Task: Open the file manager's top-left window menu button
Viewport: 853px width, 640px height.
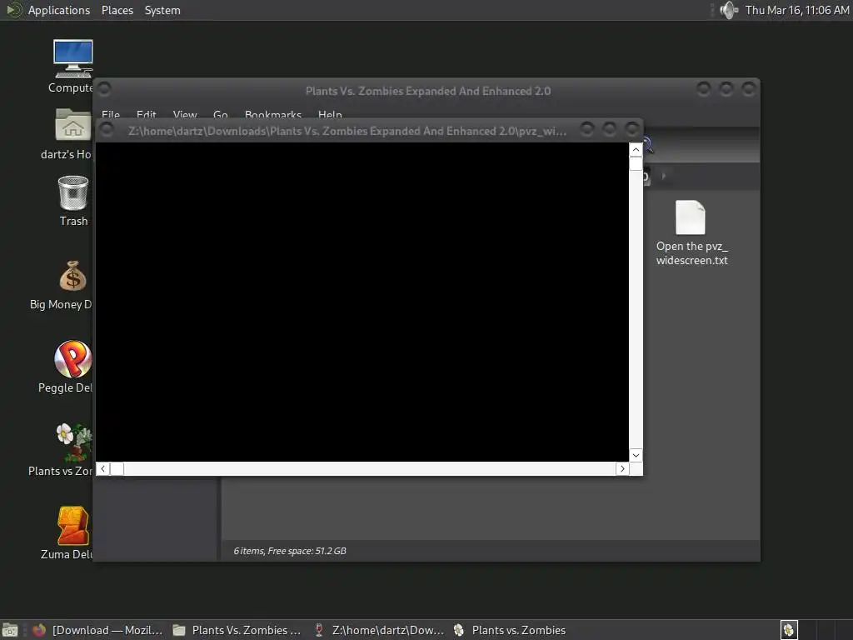Action: [104, 88]
